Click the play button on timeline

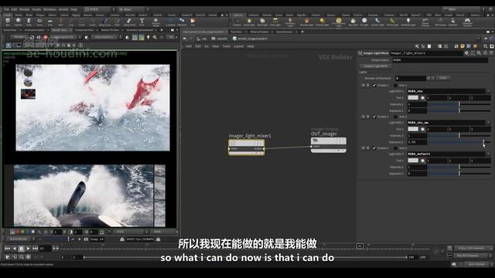point(28,249)
